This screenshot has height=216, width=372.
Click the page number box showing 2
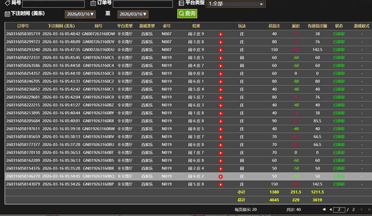(x=339, y=209)
